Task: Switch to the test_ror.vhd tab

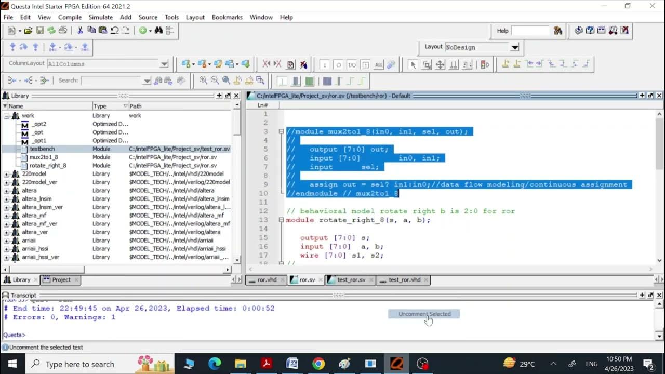Action: click(x=404, y=280)
